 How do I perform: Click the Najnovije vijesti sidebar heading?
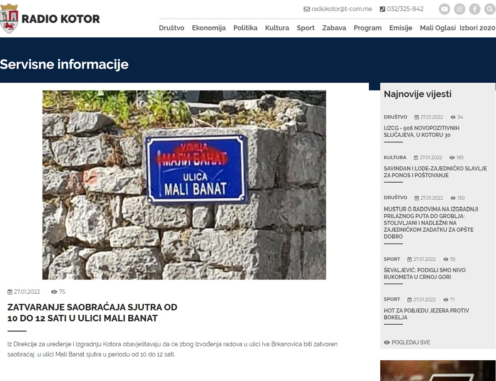tap(418, 94)
